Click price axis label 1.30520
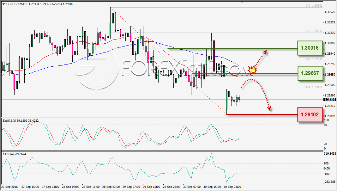 click(330, 12)
